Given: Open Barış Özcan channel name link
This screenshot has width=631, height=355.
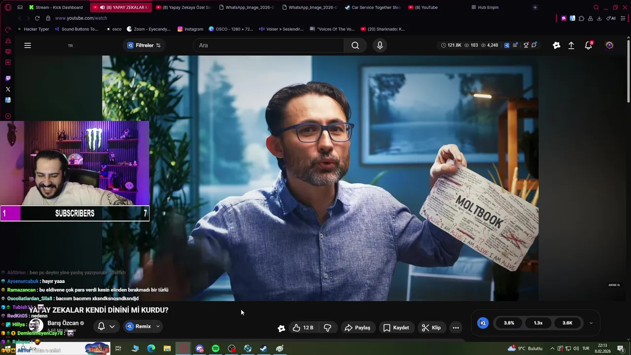Looking at the screenshot, I should point(63,323).
